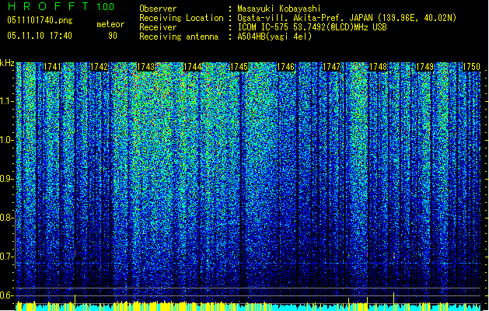Image resolution: width=489 pixels, height=311 pixels.
Task: Click the meteor label
Action: click(x=110, y=24)
